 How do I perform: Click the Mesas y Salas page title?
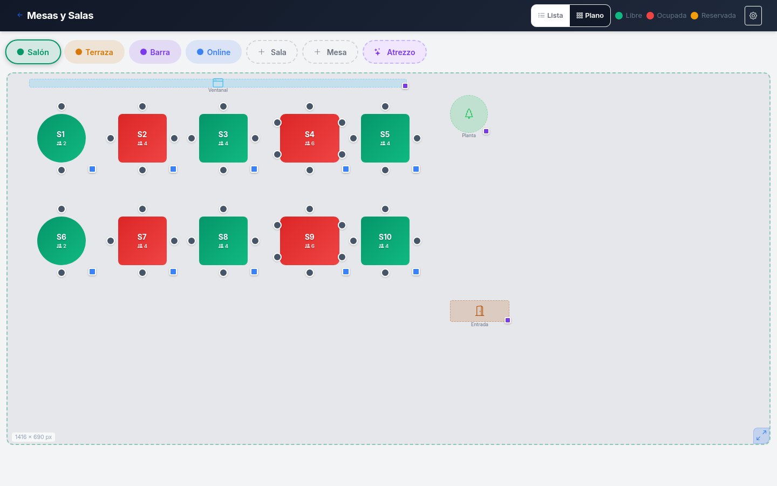click(60, 16)
